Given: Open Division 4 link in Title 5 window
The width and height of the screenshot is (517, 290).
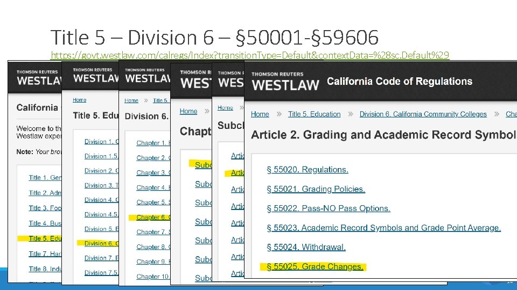Looking at the screenshot, I should 101,200.
